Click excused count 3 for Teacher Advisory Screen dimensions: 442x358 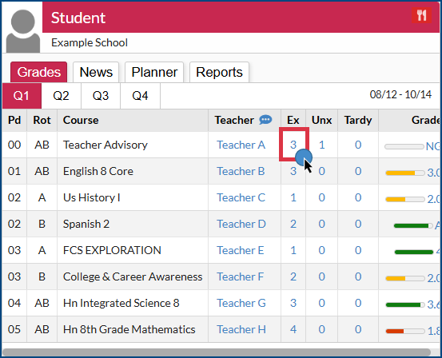(x=293, y=145)
